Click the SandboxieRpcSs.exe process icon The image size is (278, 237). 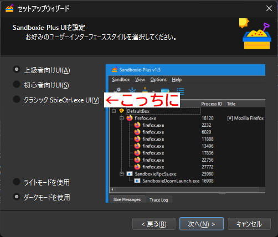tap(130, 174)
